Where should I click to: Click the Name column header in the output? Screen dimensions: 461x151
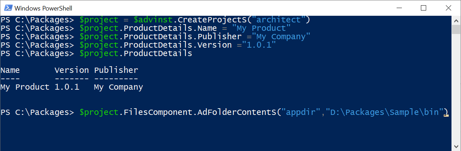click(x=10, y=70)
